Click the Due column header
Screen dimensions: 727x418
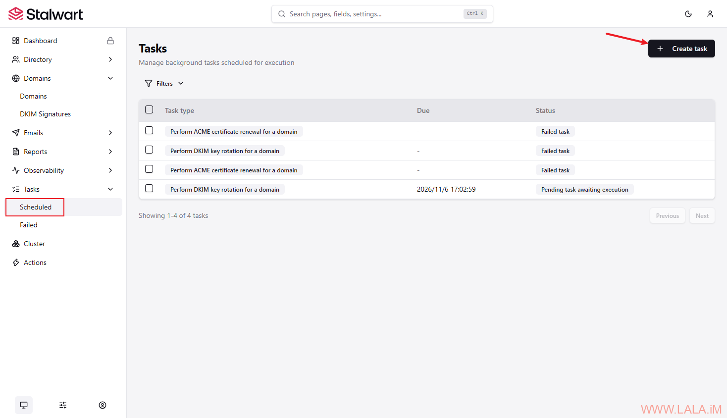point(423,110)
